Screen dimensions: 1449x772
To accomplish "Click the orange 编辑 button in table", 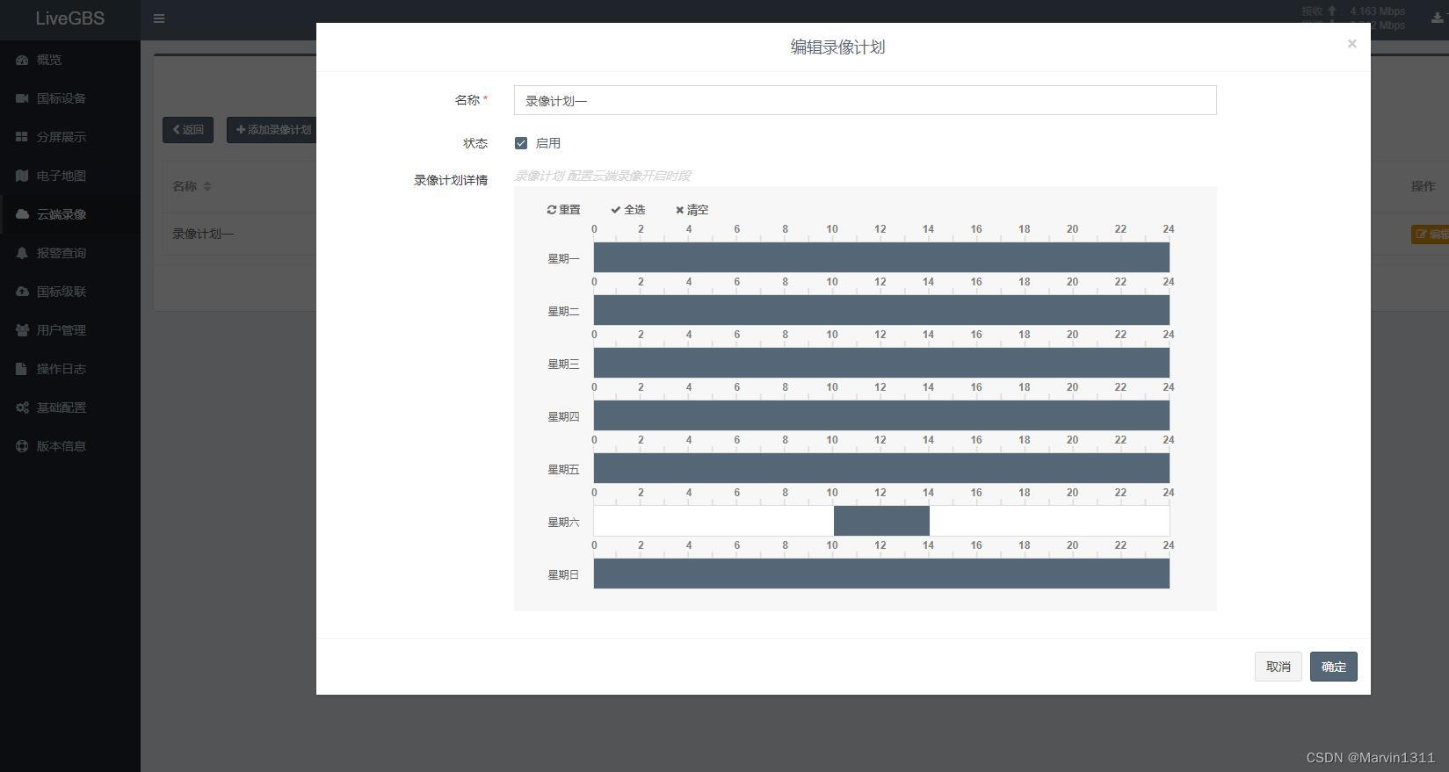I will click(1430, 234).
